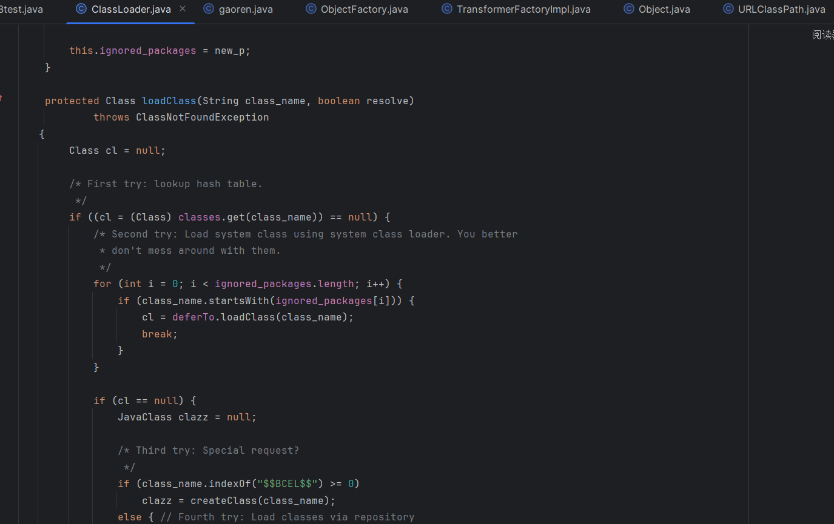Click the 'classes' field in classes.get call
834x524 pixels.
pyautogui.click(x=200, y=217)
